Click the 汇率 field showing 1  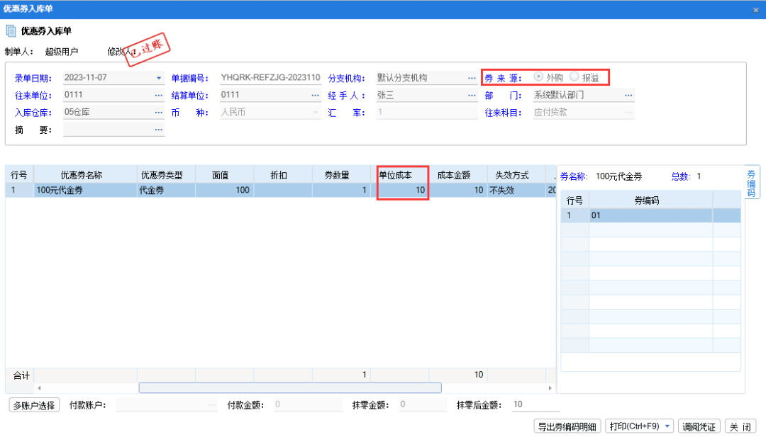(x=427, y=112)
